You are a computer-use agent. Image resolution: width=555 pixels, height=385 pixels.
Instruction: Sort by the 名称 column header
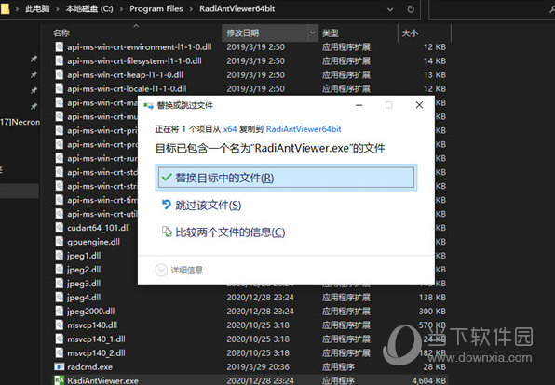61,33
